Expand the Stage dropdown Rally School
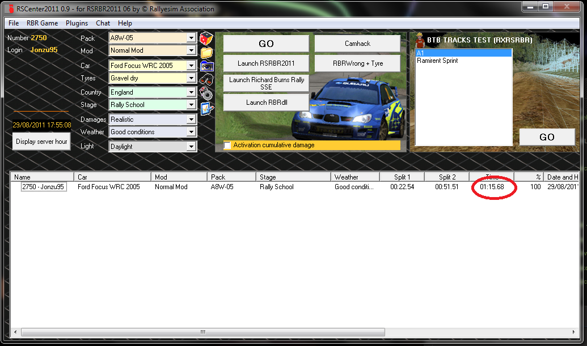The image size is (587, 346). tap(191, 105)
